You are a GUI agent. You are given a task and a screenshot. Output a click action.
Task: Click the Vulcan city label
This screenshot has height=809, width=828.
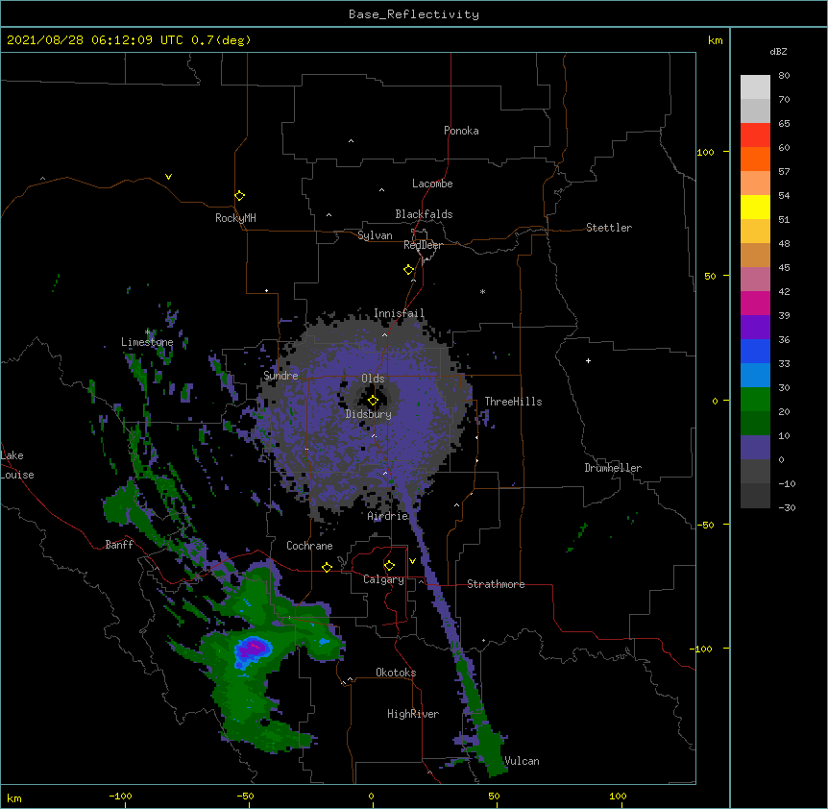click(x=522, y=761)
